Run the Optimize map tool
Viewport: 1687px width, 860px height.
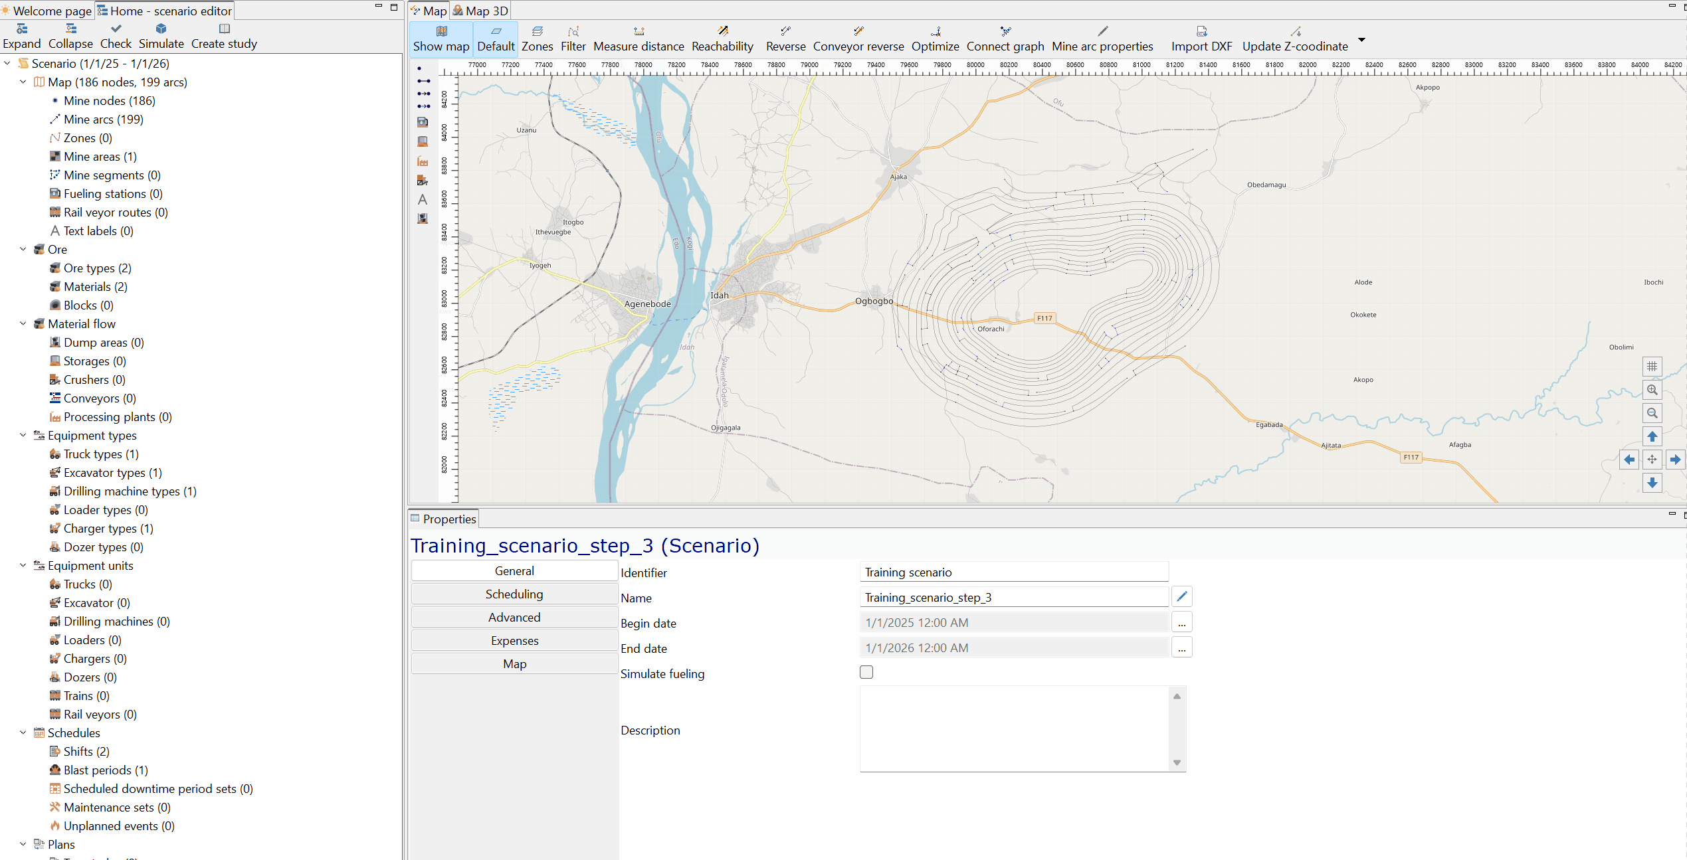click(x=935, y=39)
